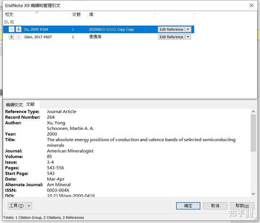Move Xu, 2000 #264 citation down
The width and height of the screenshot is (260, 223).
(x=18, y=29)
